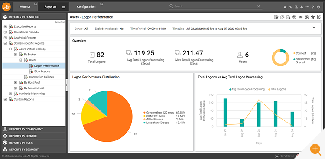Expand the report filter criteria chevron
Viewport: 325px width, 159px height.
314,27
